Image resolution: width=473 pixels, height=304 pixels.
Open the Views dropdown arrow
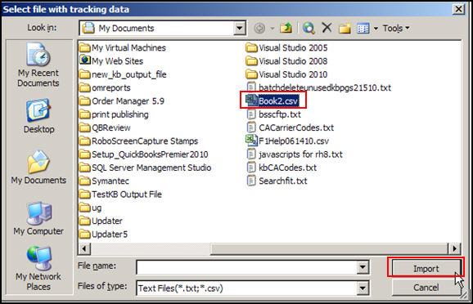click(x=376, y=29)
